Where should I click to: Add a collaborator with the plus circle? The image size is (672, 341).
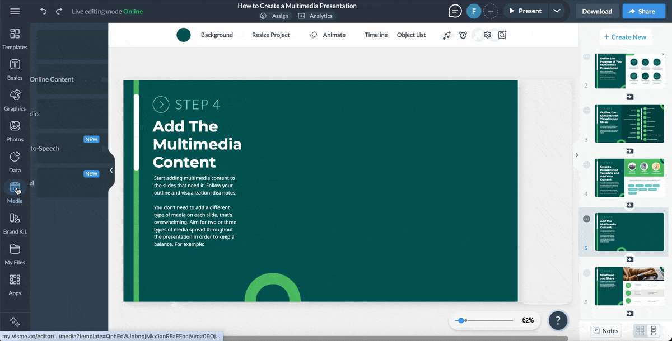(491, 11)
